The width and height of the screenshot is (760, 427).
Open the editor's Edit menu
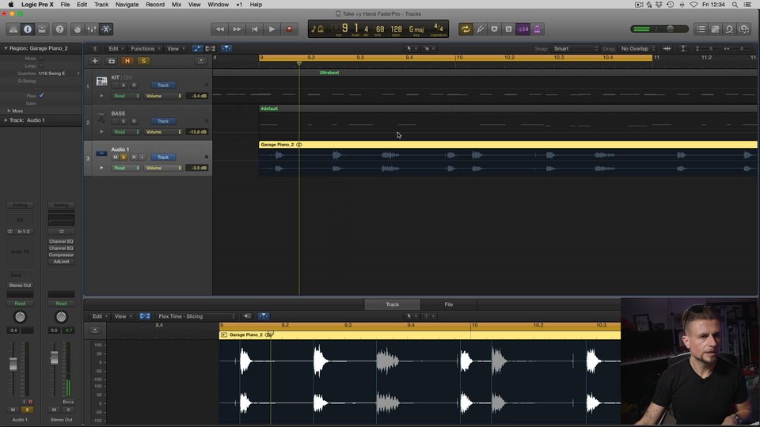(100, 316)
